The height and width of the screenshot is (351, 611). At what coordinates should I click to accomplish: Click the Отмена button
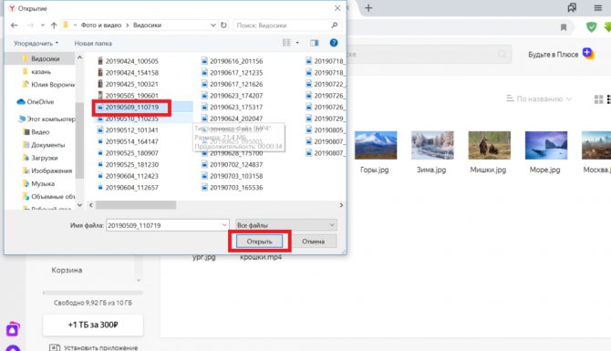314,242
